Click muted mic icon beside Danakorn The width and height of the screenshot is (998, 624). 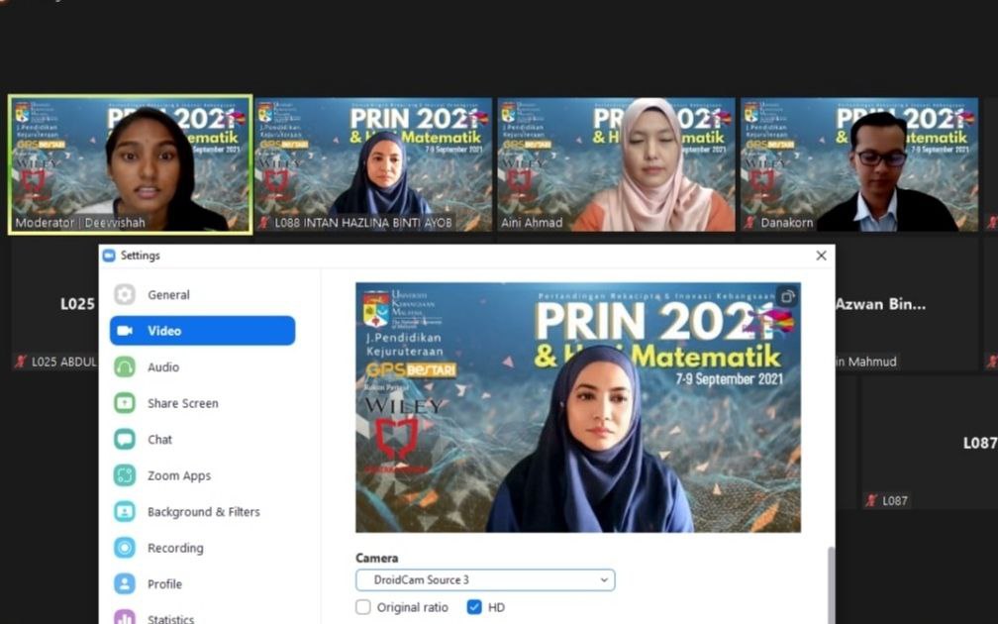click(x=749, y=223)
